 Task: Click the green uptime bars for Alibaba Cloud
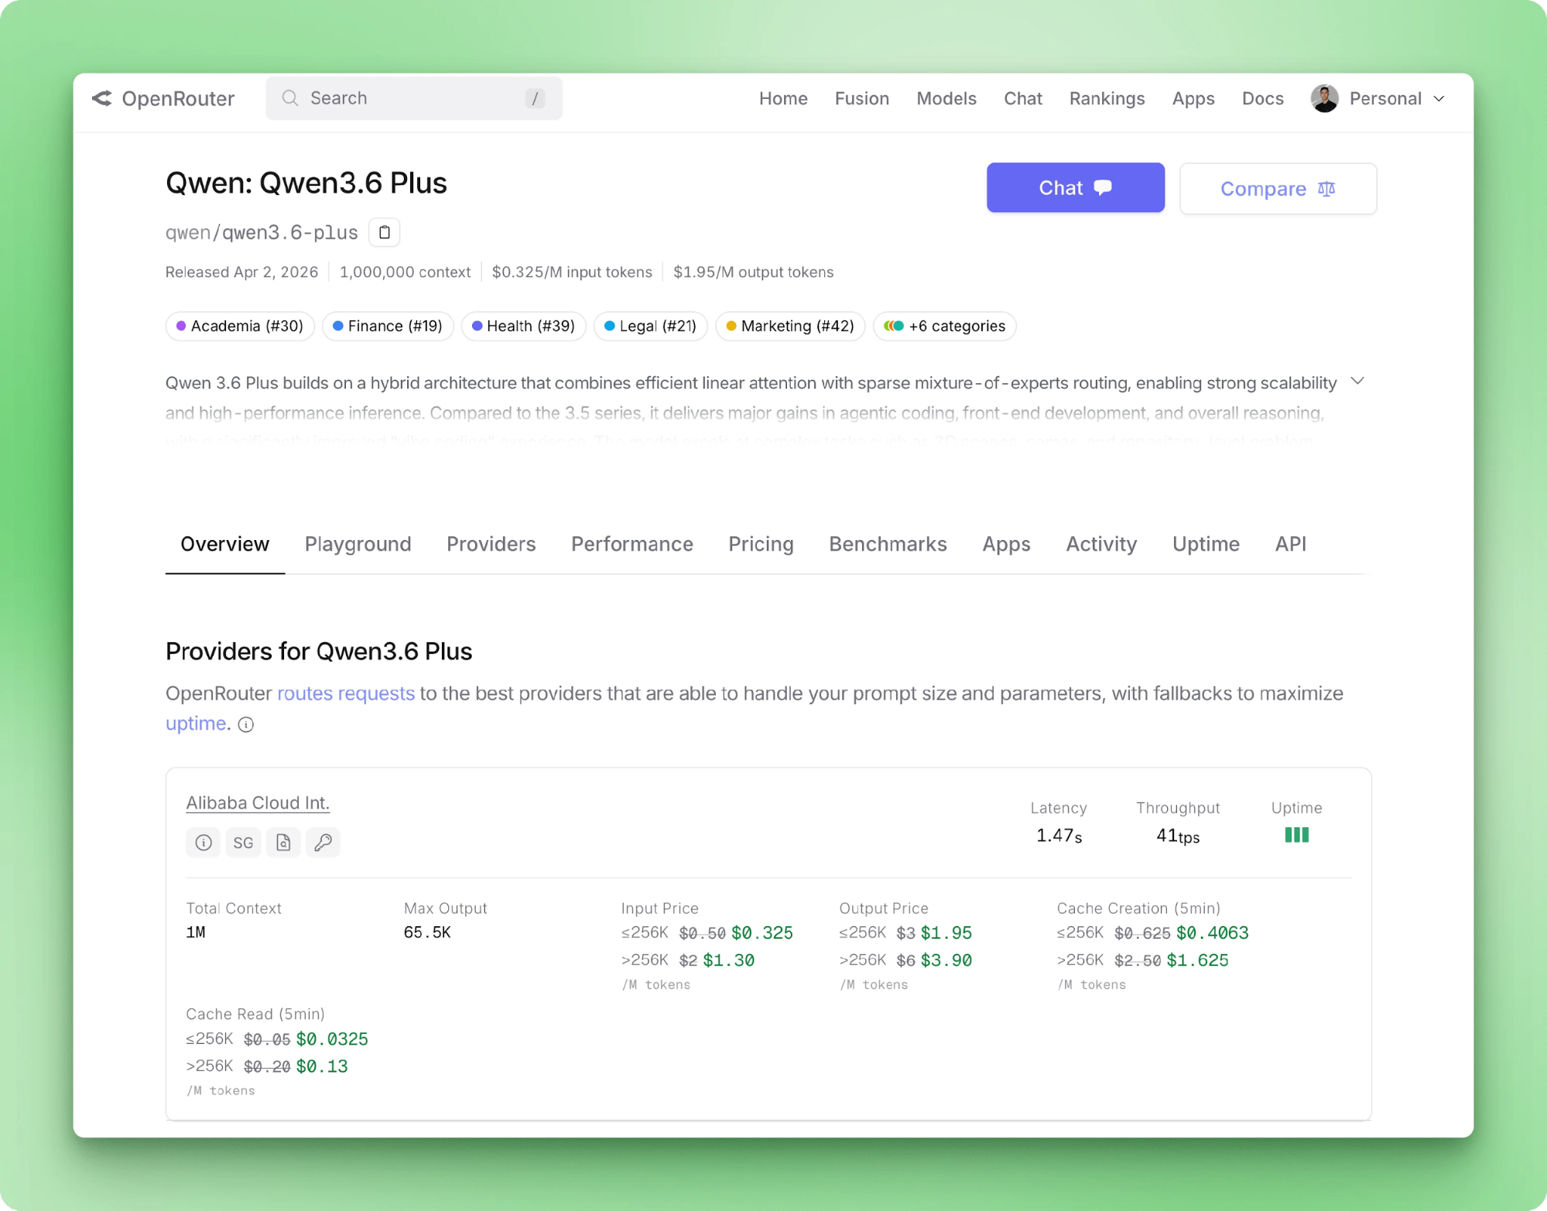(1295, 835)
